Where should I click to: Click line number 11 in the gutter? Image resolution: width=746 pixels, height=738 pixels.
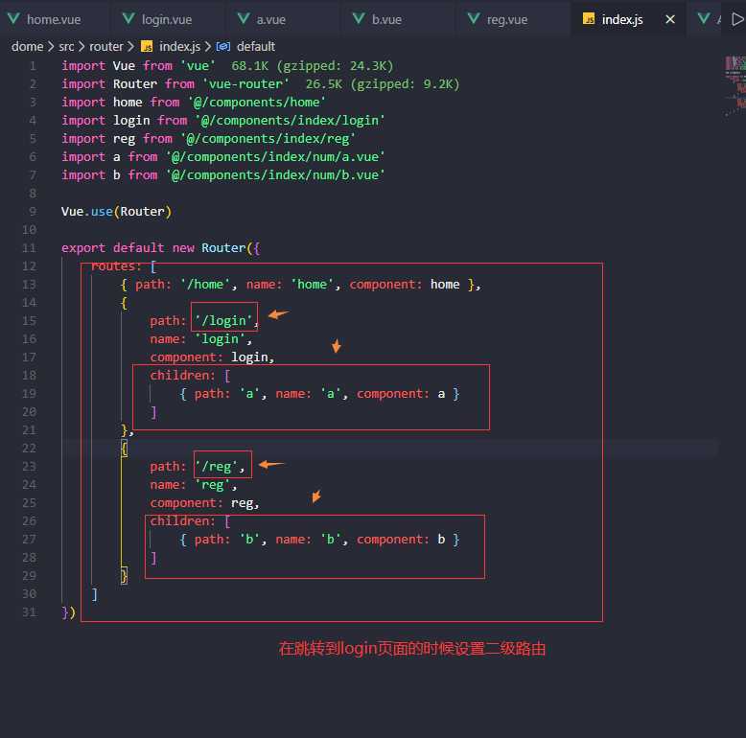pos(29,248)
